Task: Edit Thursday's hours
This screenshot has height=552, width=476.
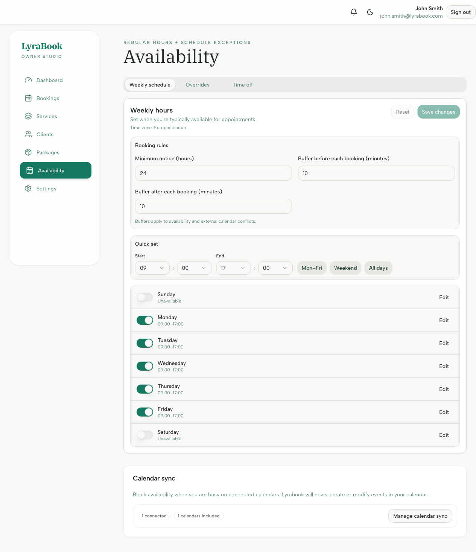Action: click(x=444, y=389)
